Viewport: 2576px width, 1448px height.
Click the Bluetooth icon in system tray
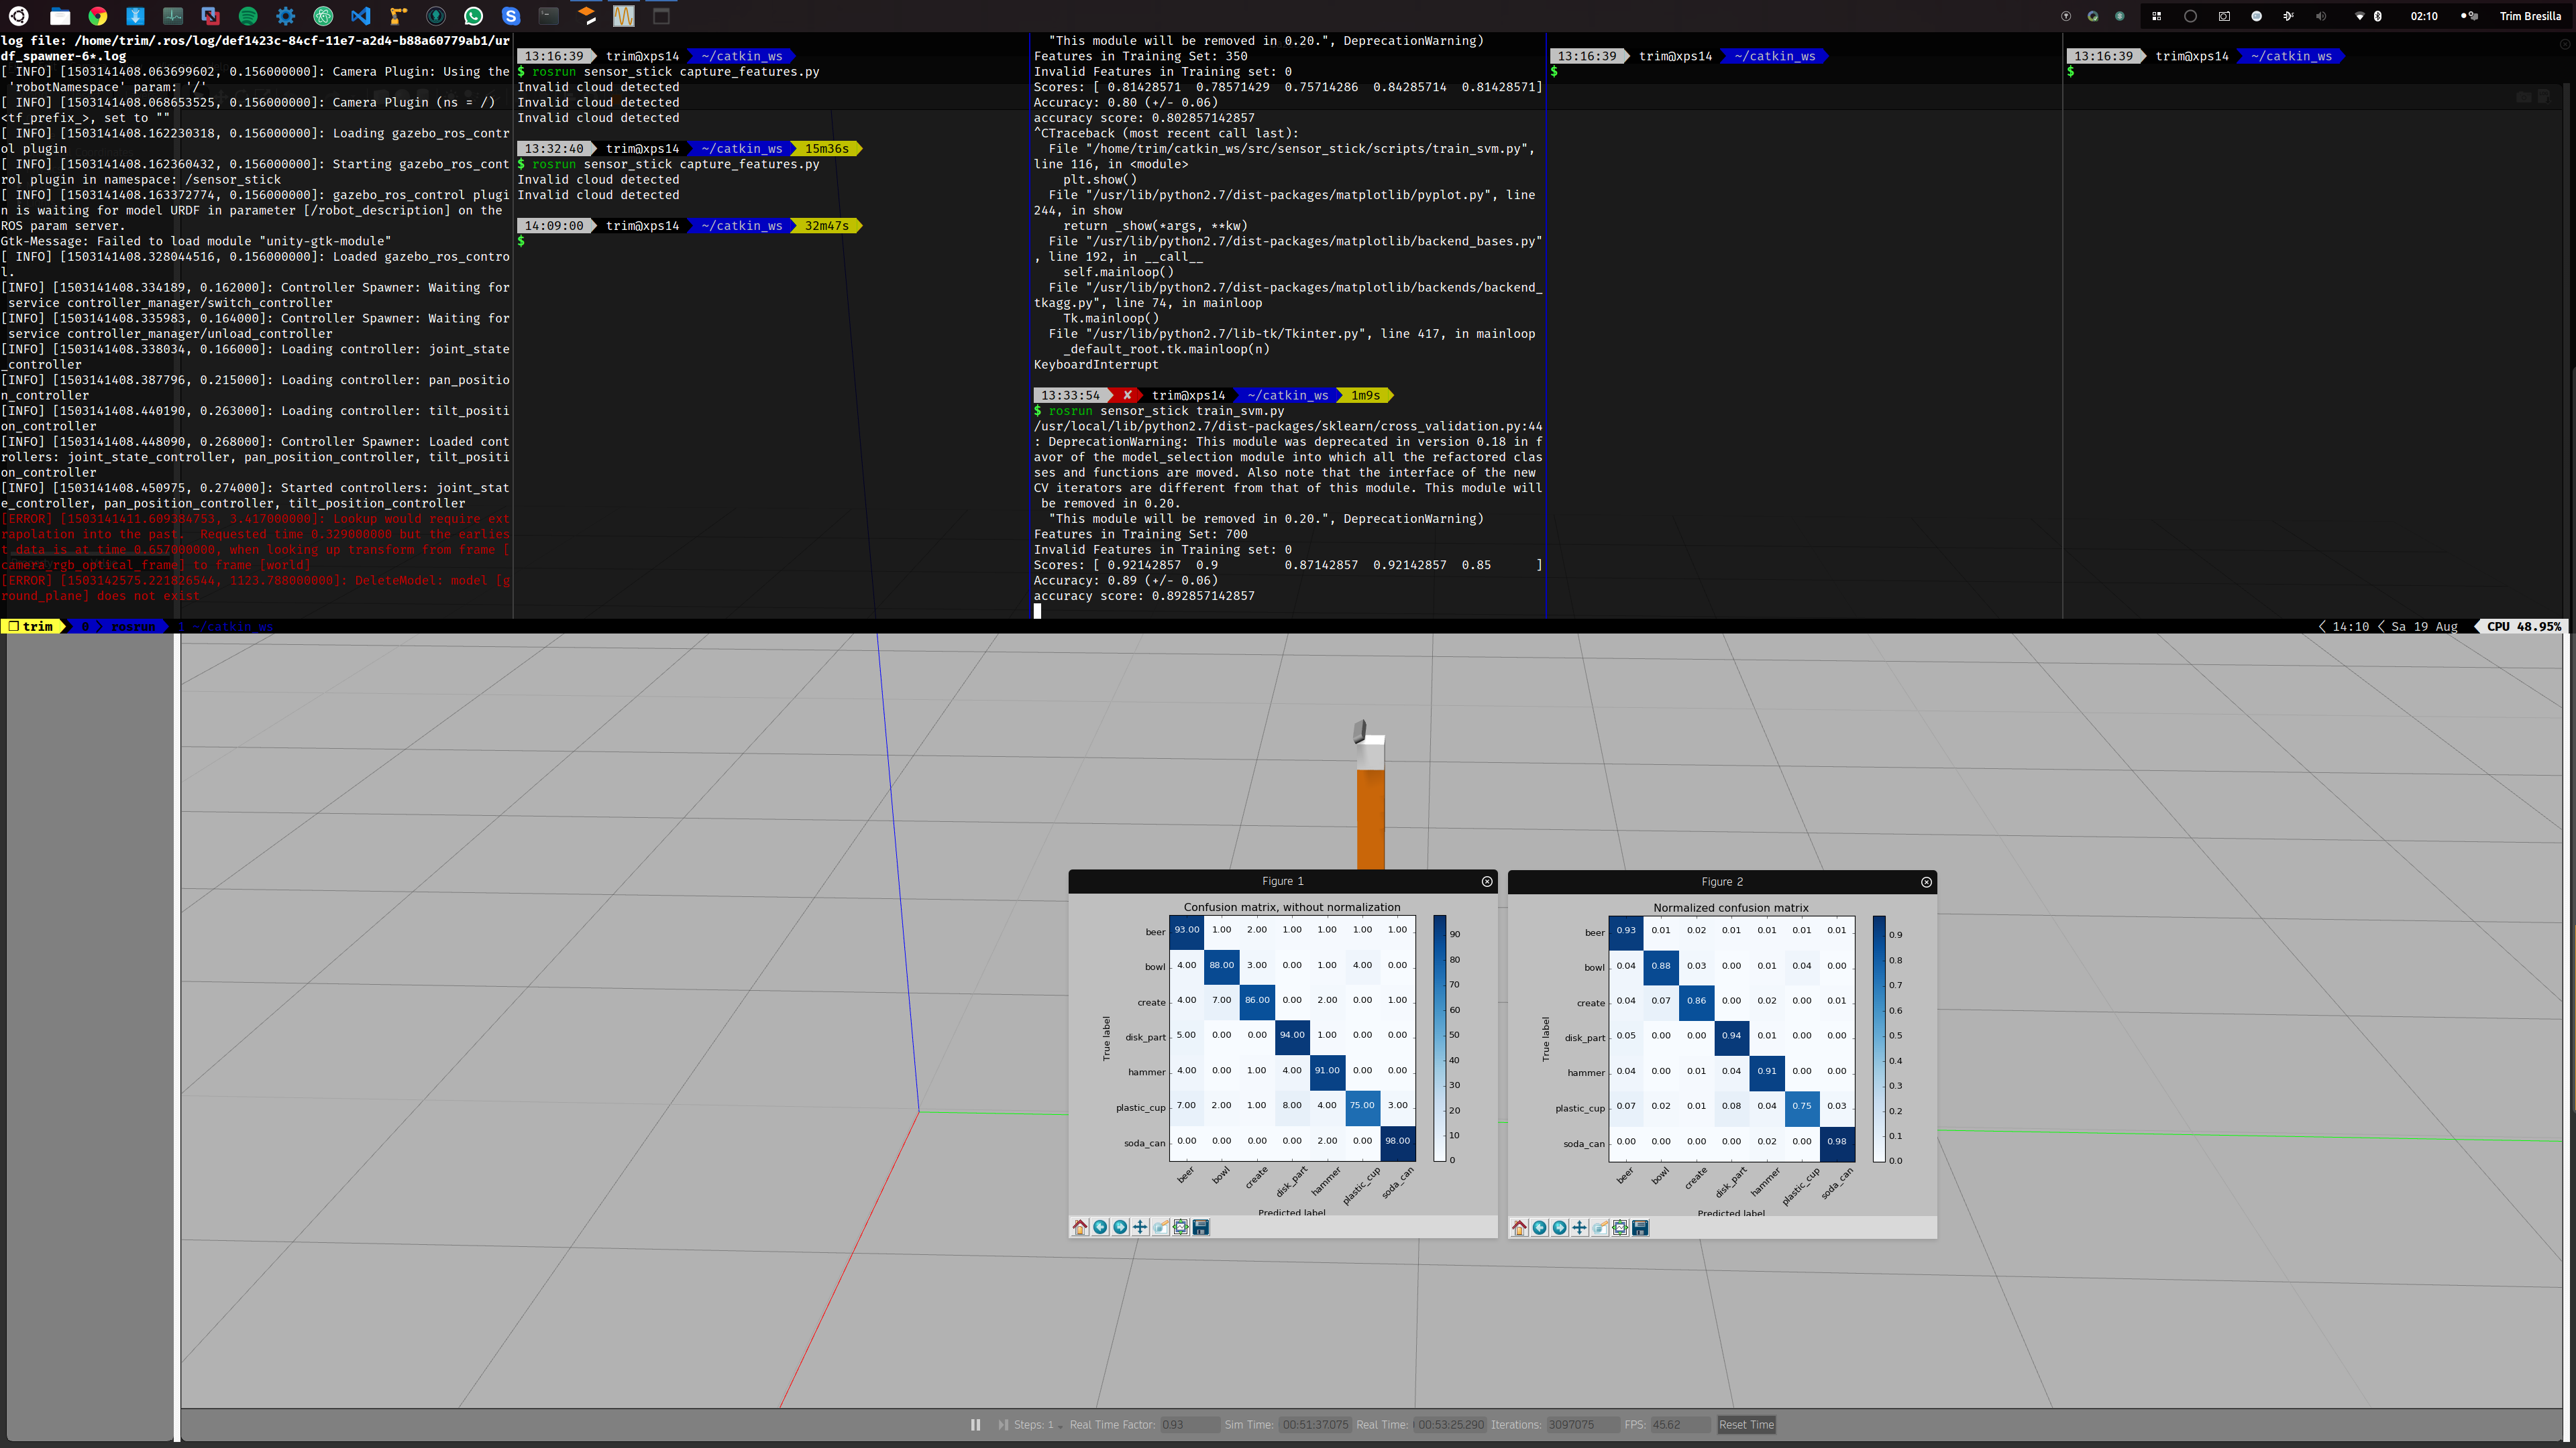(x=2378, y=16)
